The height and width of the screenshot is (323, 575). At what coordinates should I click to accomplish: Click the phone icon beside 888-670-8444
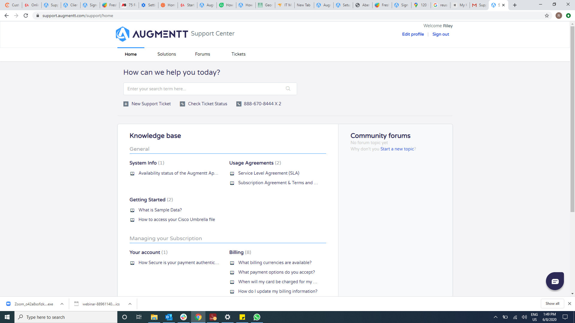point(239,104)
